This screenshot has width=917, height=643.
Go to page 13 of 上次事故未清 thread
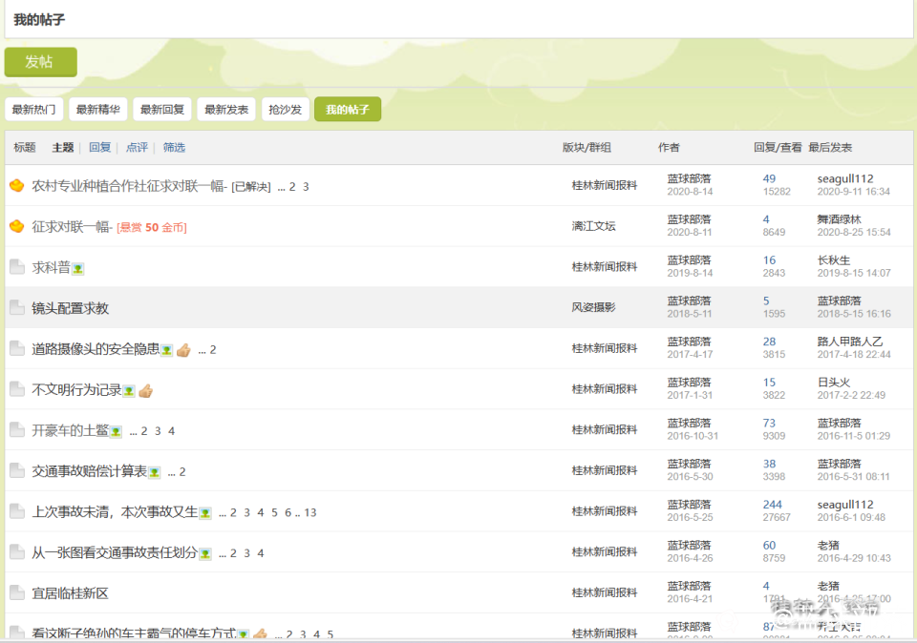pos(310,513)
